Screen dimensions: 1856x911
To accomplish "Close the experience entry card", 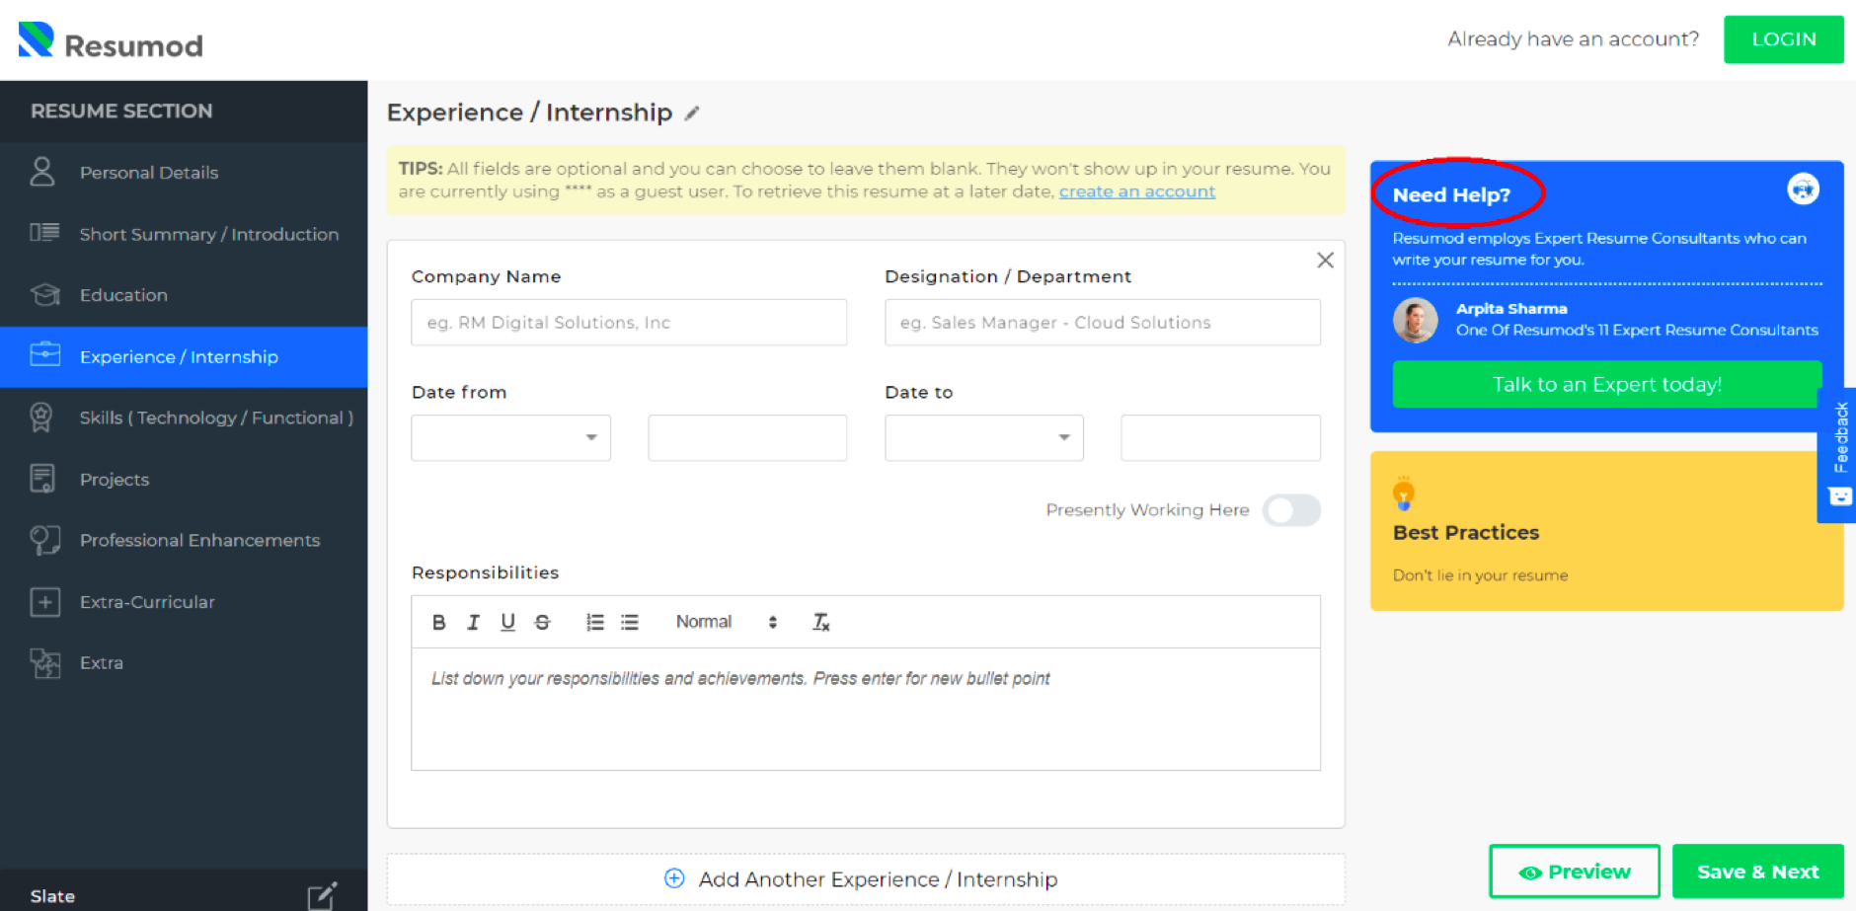I will pyautogui.click(x=1325, y=260).
